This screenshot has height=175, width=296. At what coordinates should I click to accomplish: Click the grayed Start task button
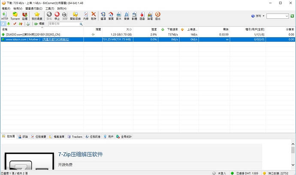pos(49,16)
